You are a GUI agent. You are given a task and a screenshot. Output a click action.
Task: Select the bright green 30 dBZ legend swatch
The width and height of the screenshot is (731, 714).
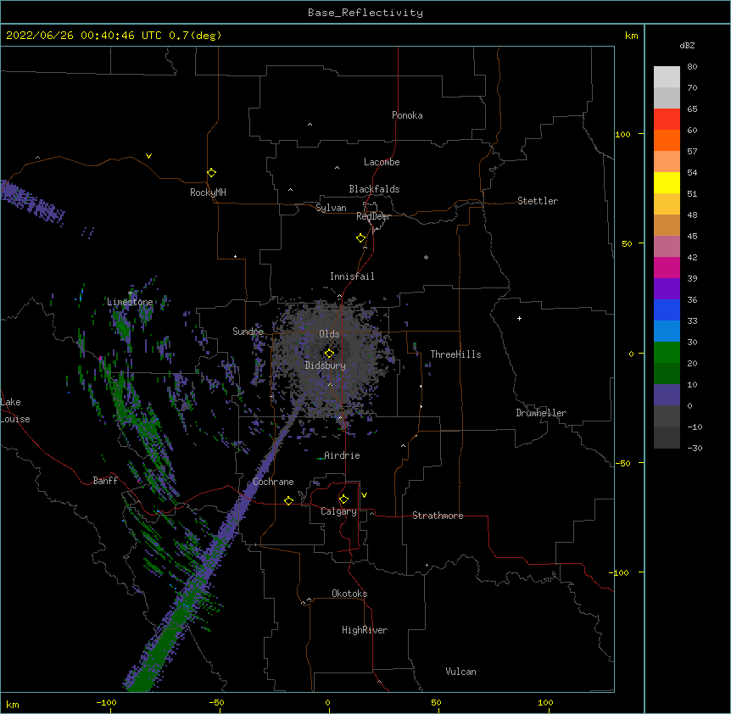coord(667,353)
